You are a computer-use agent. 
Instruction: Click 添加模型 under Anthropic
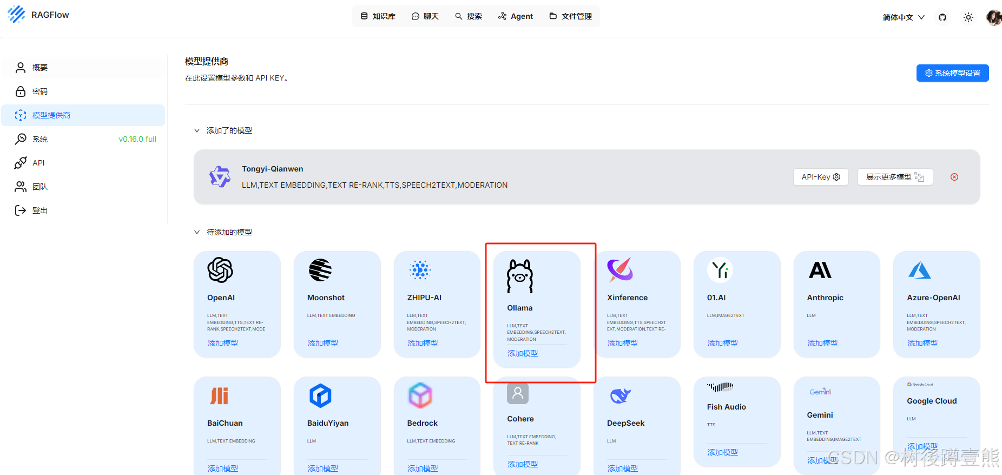coord(822,343)
